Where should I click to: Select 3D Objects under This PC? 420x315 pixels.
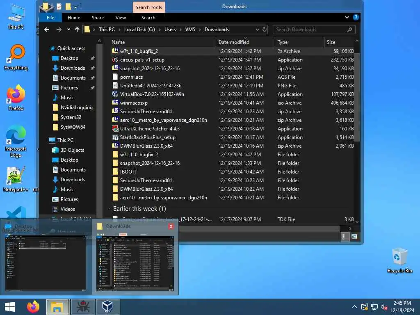[72, 150]
